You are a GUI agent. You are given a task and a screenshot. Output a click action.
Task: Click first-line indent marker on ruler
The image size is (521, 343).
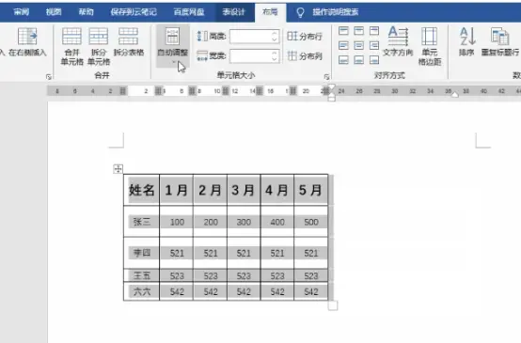coord(331,87)
